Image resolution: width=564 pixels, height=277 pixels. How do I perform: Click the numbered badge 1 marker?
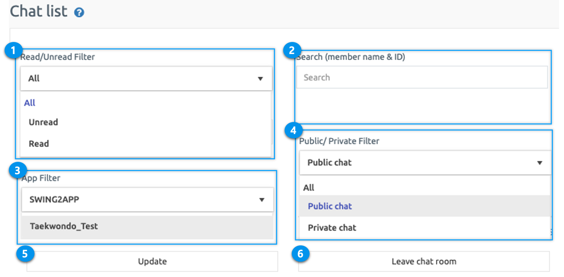pos(14,50)
